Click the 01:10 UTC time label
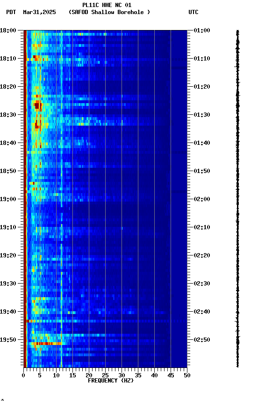258x405 pixels. [202, 59]
